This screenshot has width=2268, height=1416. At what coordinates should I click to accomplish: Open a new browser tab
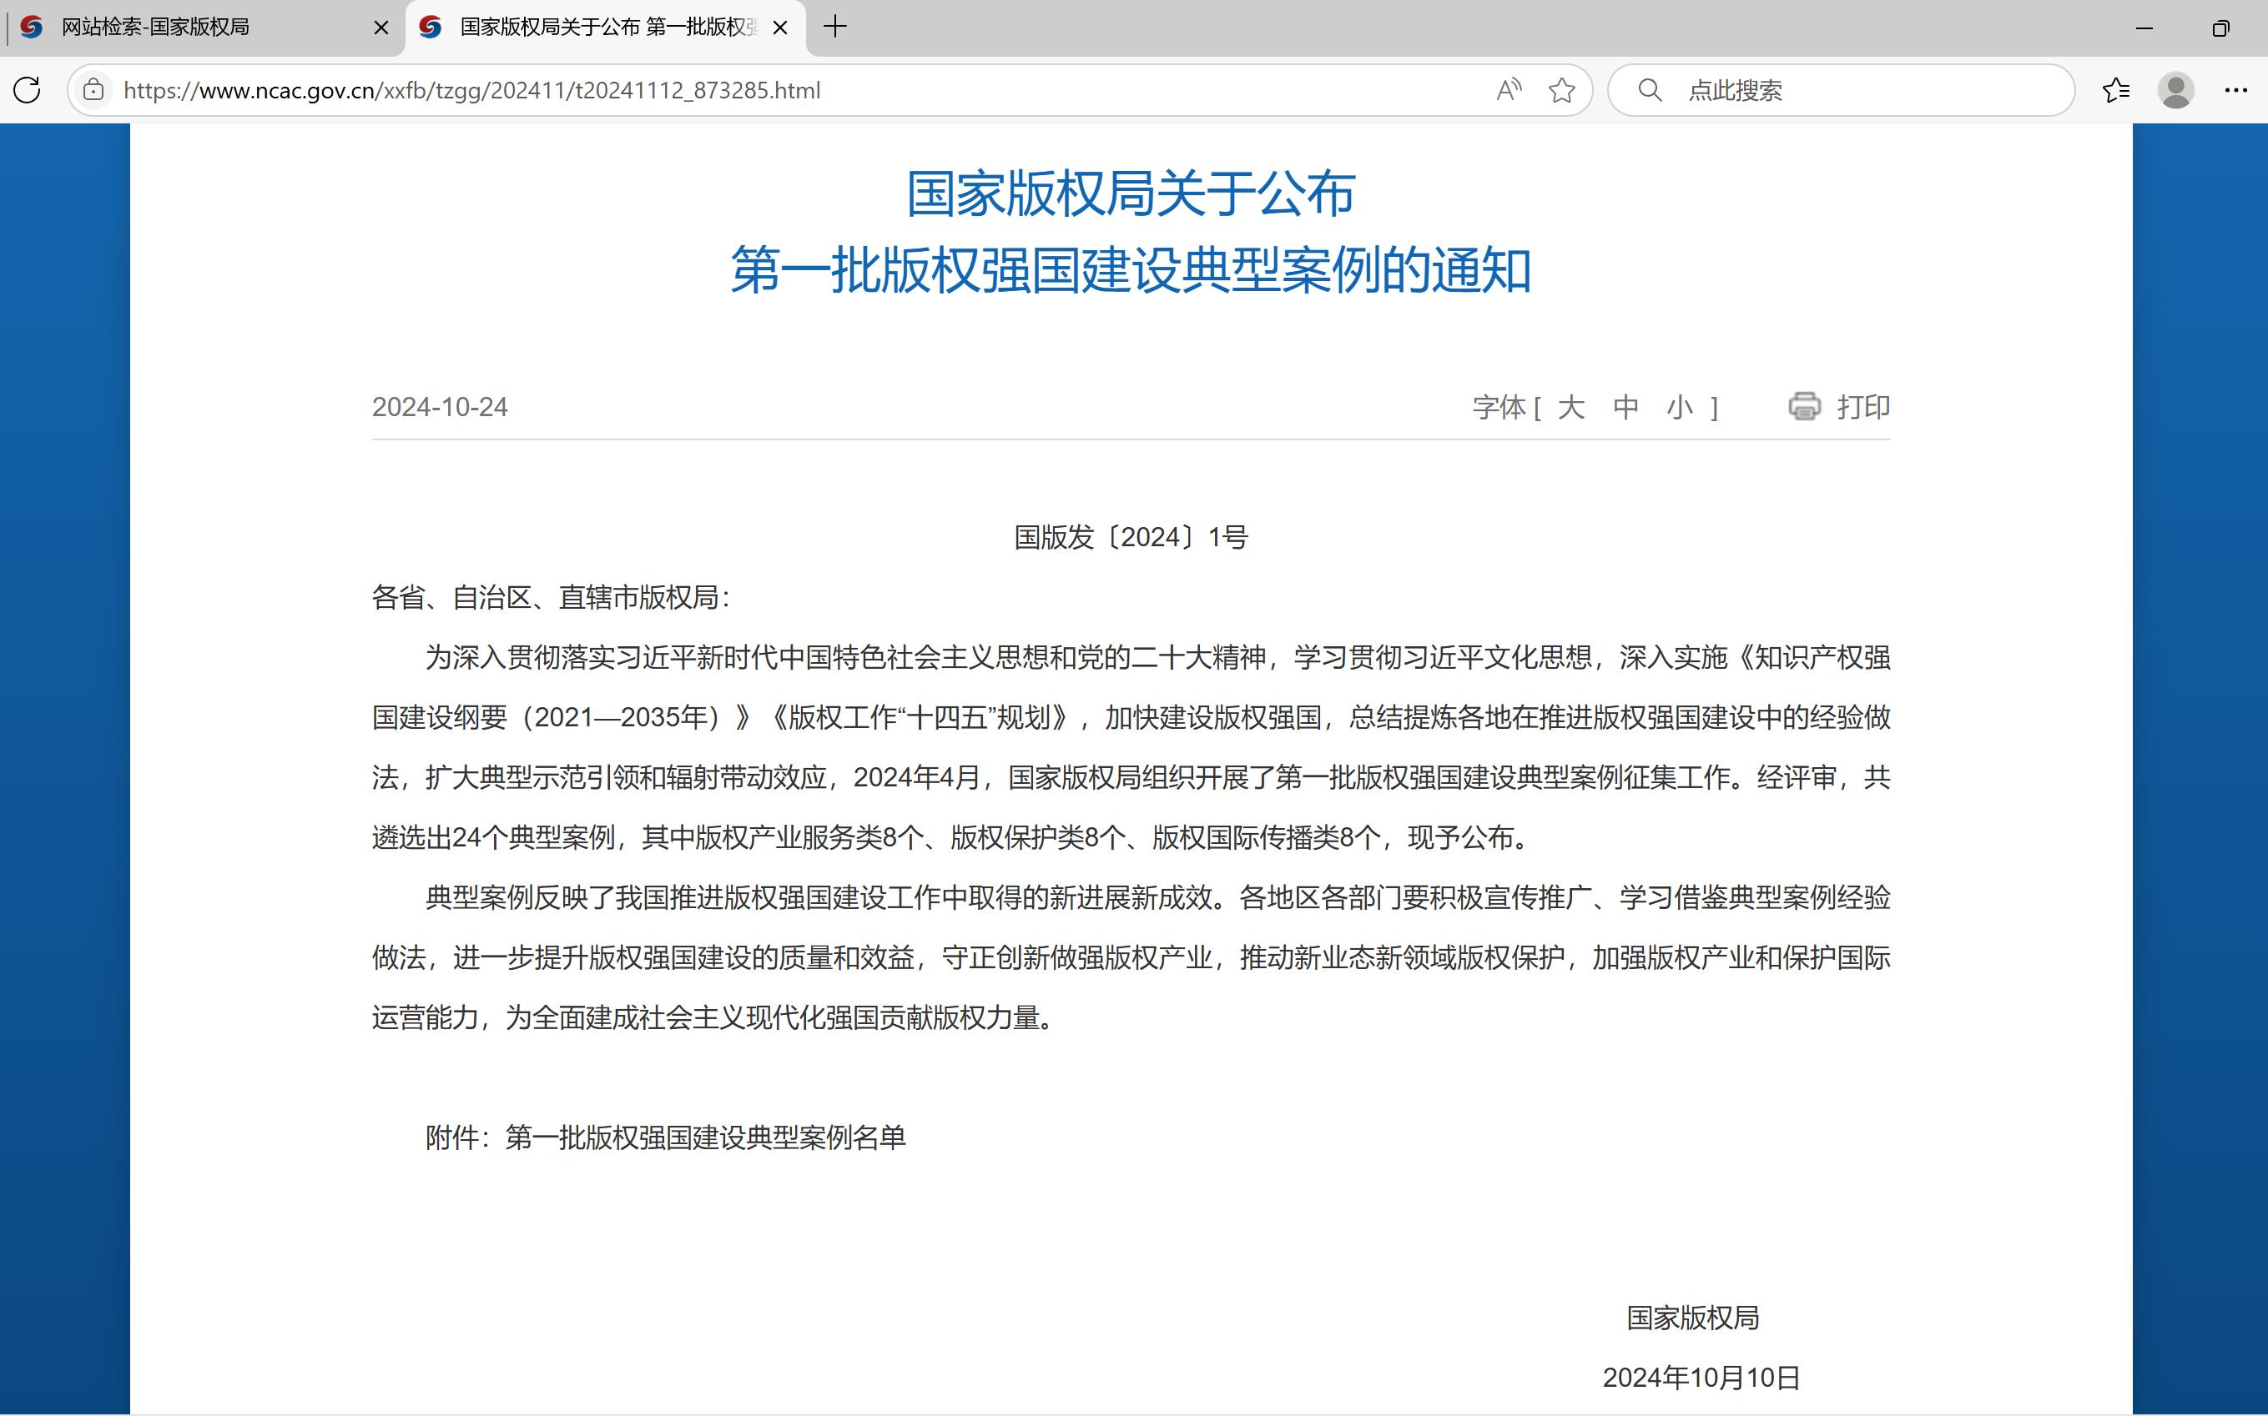pos(834,28)
